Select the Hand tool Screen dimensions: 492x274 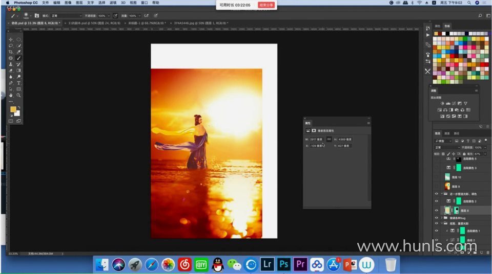pos(11,95)
